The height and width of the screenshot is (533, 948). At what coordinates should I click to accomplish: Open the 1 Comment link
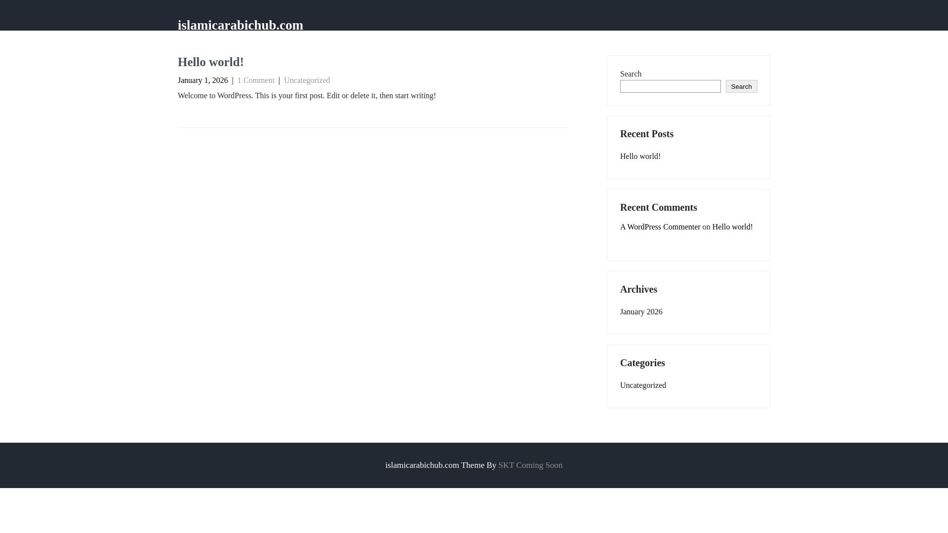pyautogui.click(x=256, y=80)
